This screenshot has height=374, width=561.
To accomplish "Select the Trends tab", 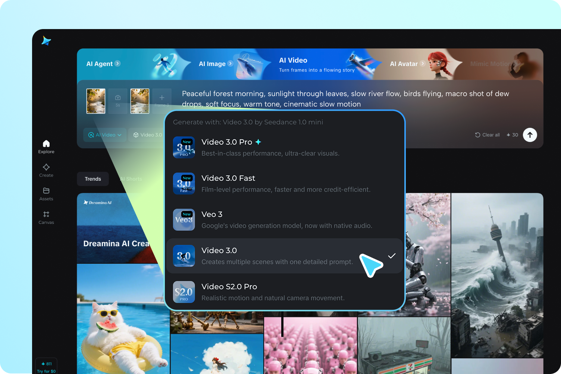I will [93, 179].
